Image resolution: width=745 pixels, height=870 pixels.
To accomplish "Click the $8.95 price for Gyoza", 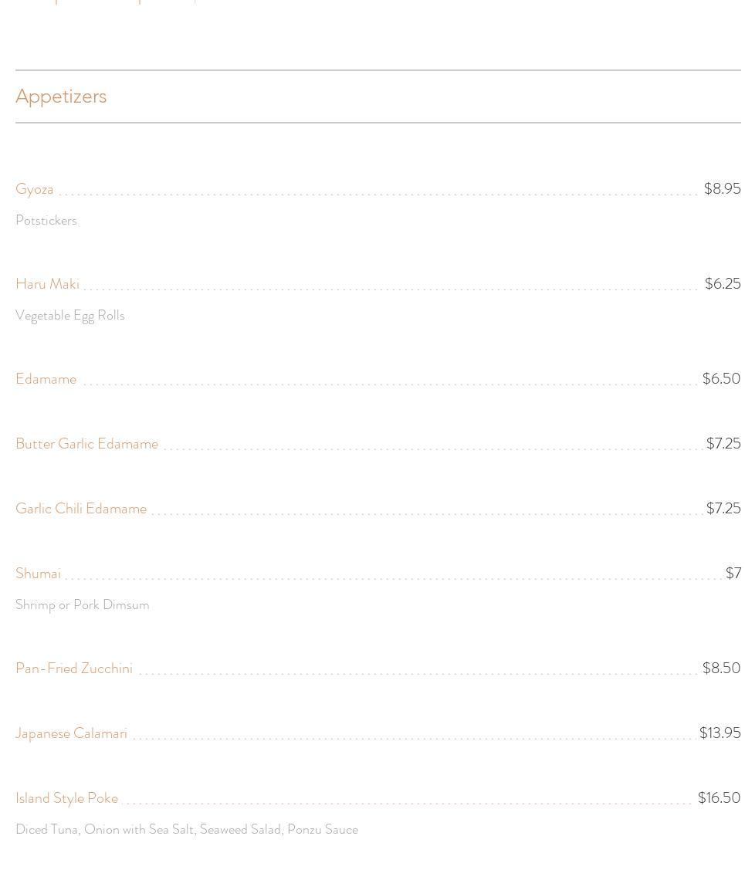I will coord(722,189).
